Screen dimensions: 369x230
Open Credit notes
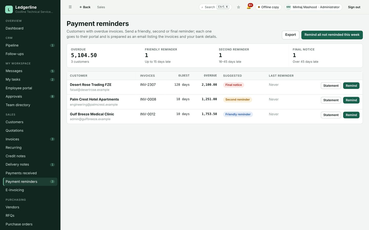pyautogui.click(x=30, y=156)
